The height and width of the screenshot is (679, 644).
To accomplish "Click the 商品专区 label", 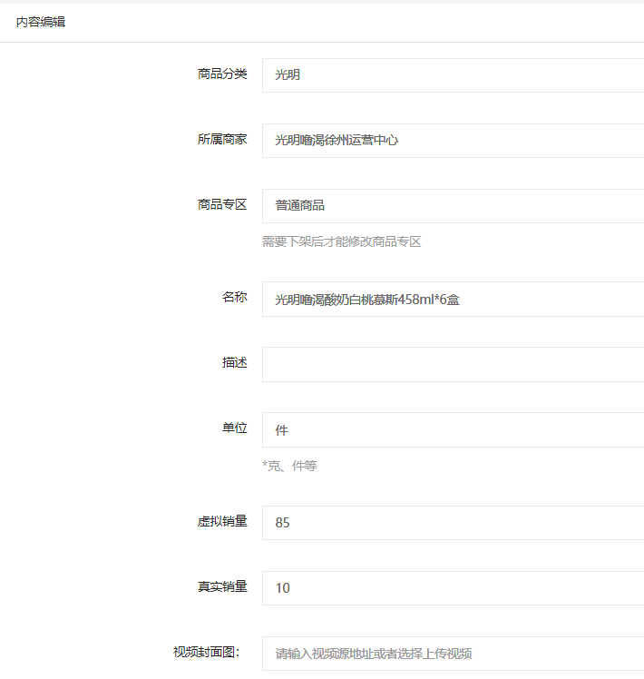I will (222, 204).
